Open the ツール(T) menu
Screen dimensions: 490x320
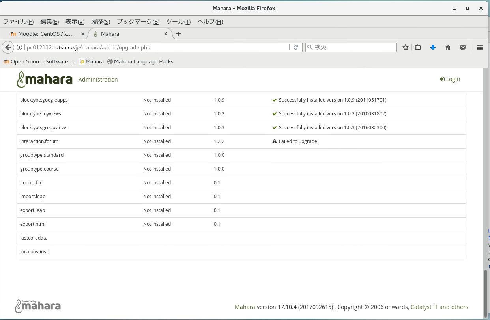click(178, 22)
